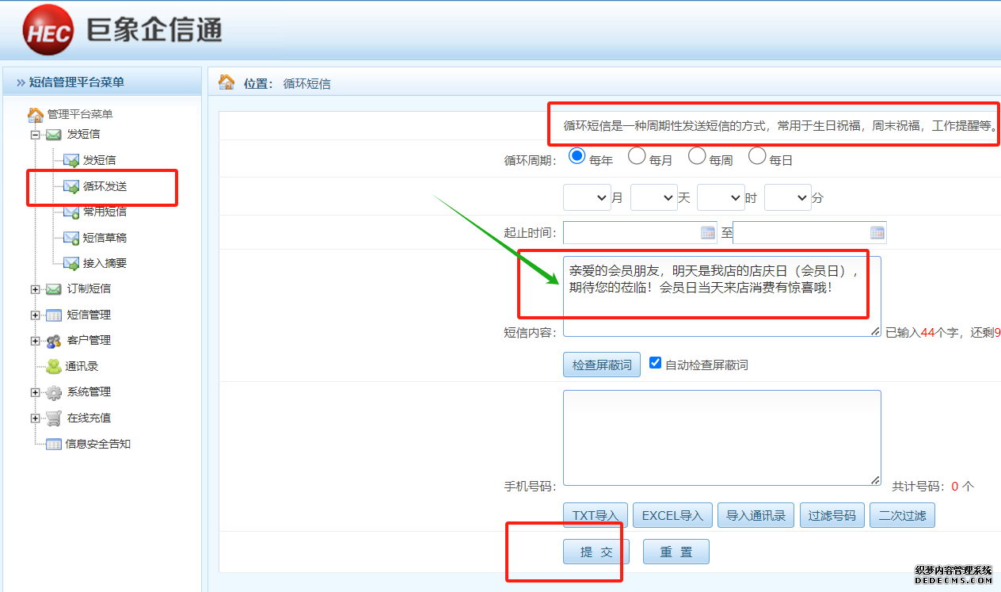Select the 每月 cycle radio button
This screenshot has height=592, width=1001.
pos(637,156)
